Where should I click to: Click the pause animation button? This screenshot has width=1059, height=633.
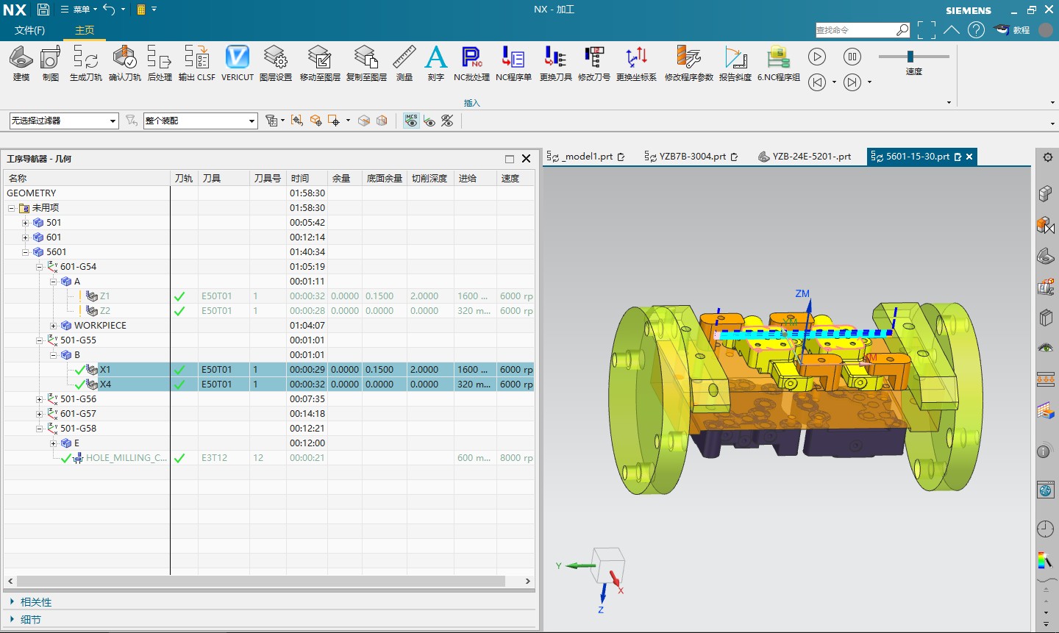852,57
